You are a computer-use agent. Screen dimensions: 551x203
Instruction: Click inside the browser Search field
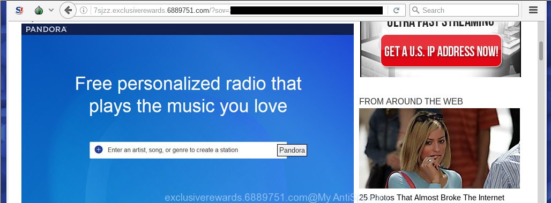click(464, 10)
